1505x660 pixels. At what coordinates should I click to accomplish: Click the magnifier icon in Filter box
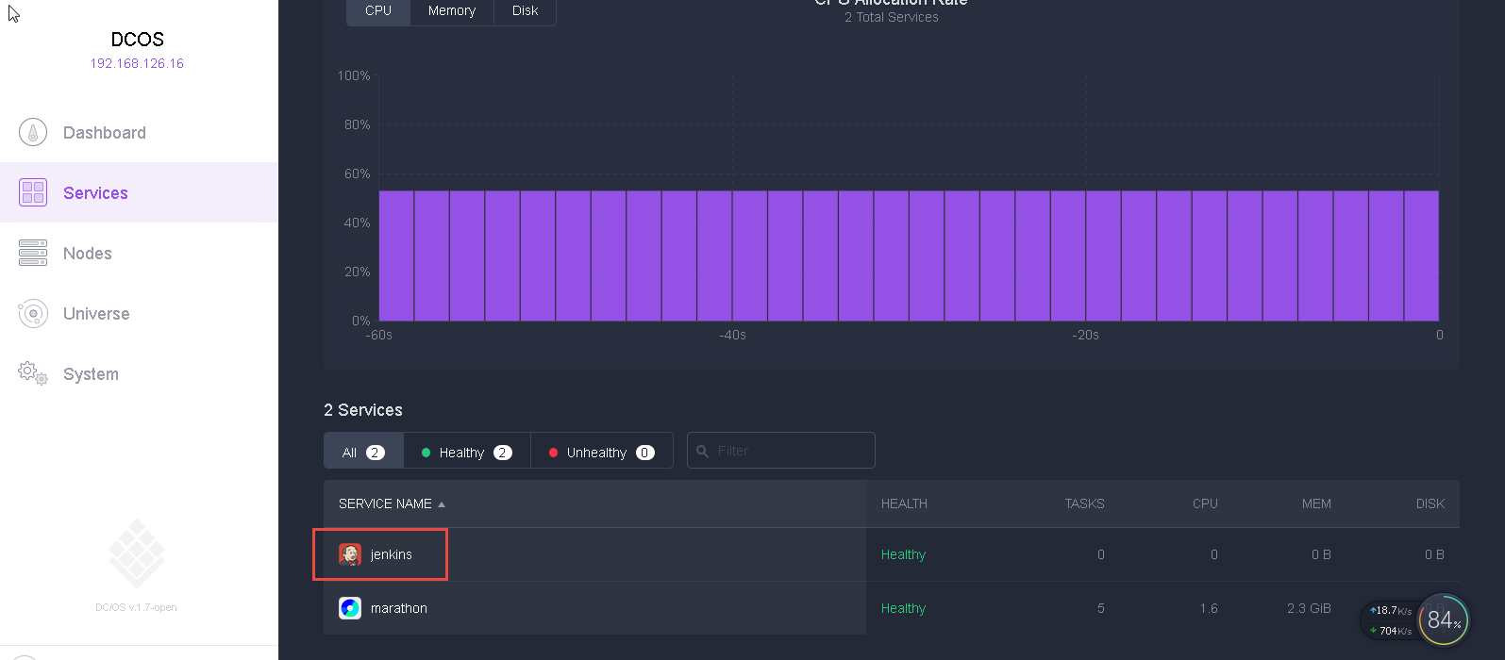[x=702, y=452]
